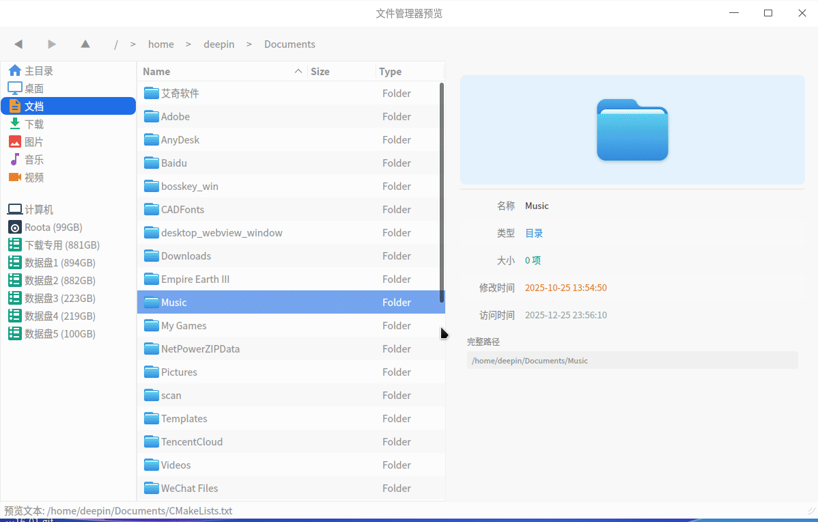The image size is (818, 522).
Task: Select the CADFonts folder
Action: coord(291,210)
